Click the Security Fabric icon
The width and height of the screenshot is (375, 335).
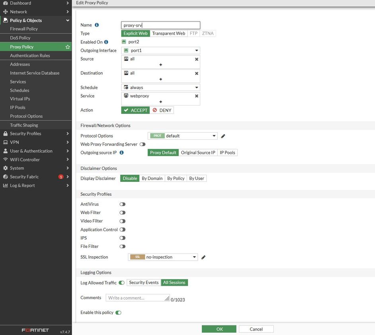(5, 177)
